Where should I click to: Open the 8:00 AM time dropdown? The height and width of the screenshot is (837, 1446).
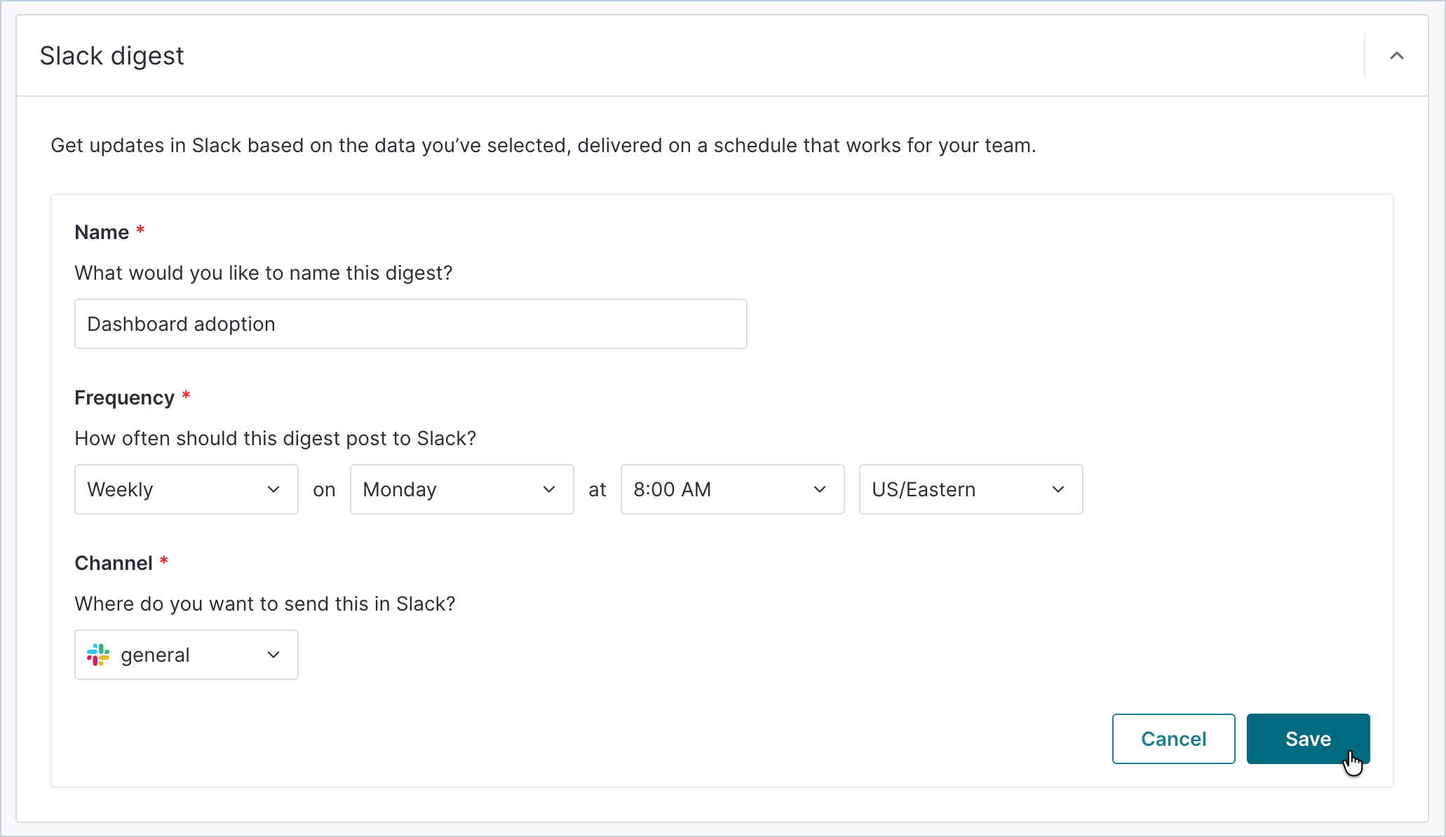pos(733,489)
